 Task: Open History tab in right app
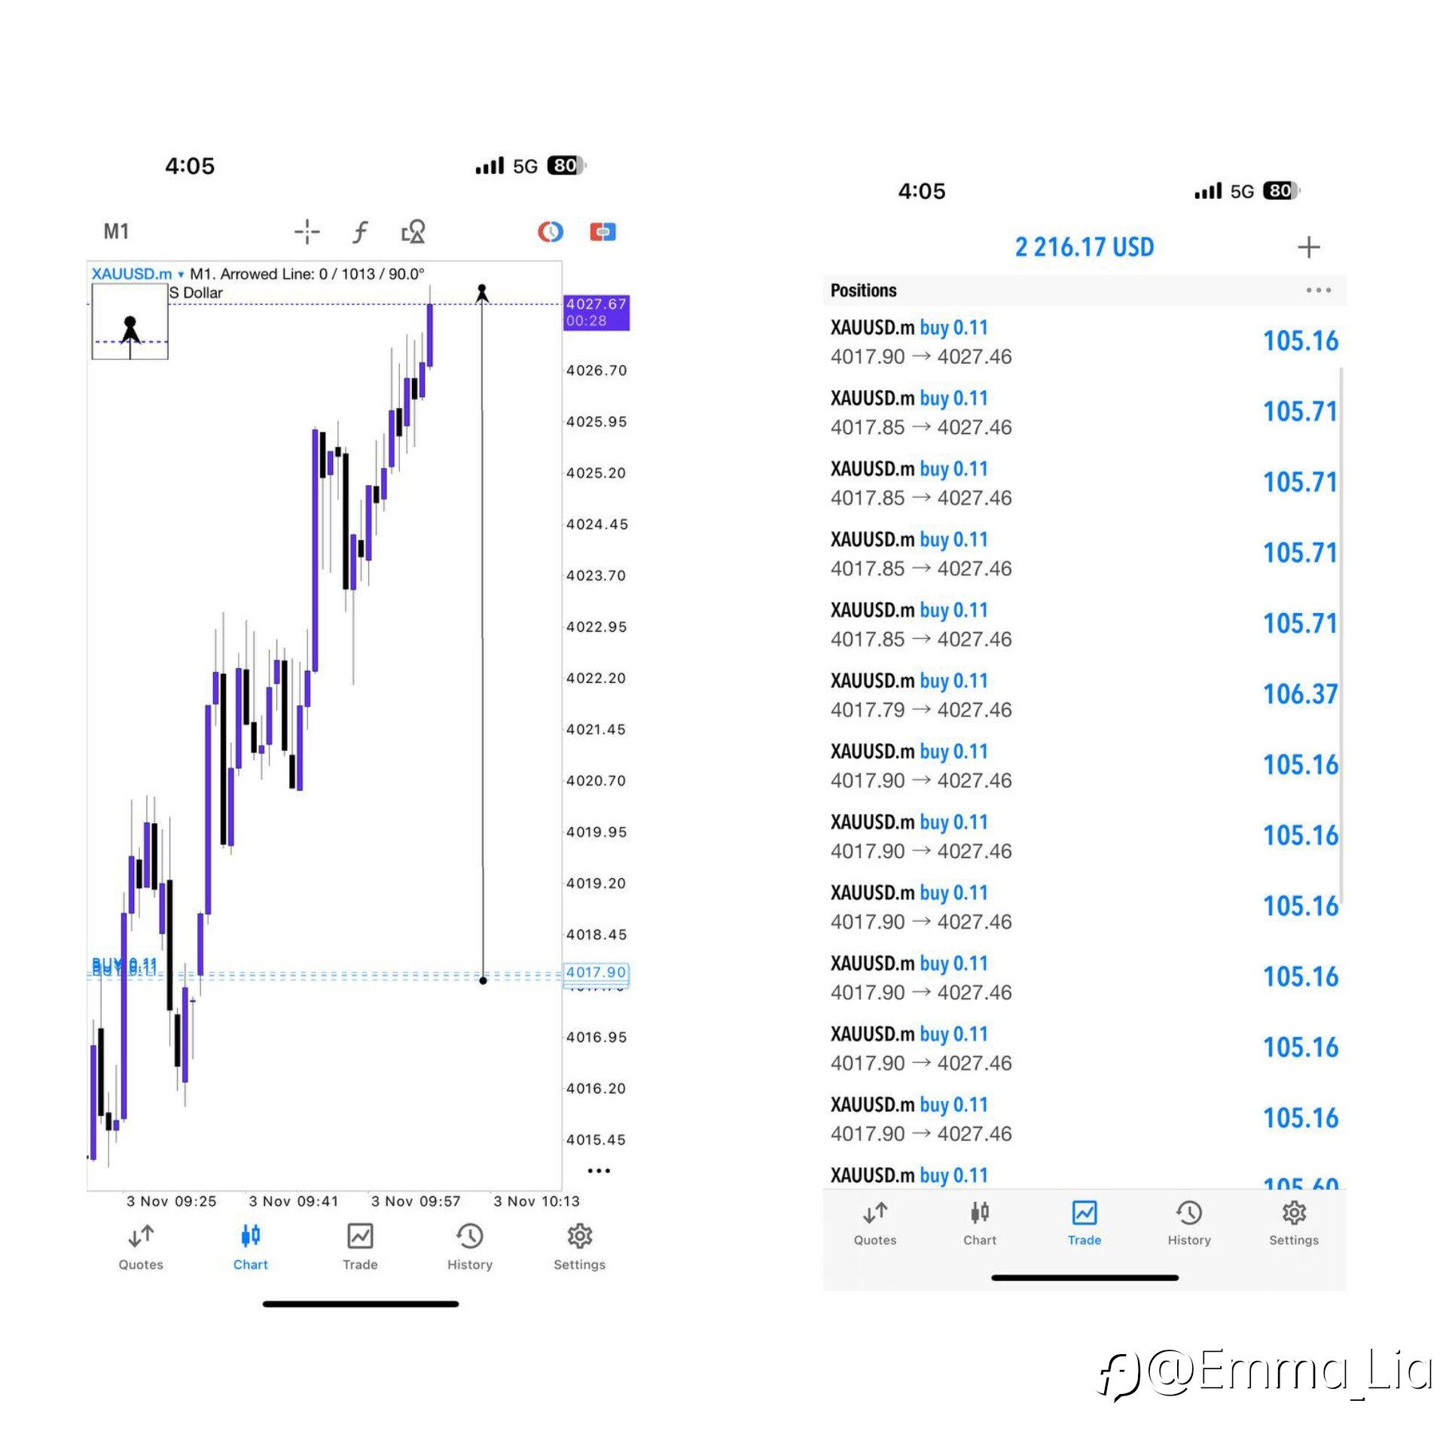click(x=1188, y=1224)
